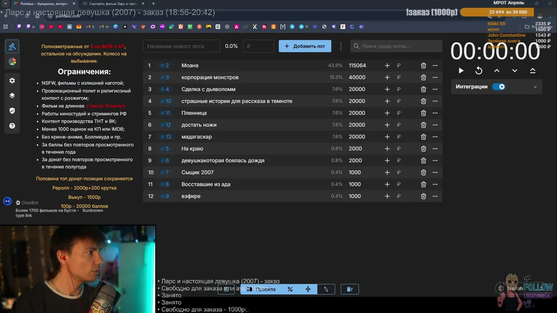557x313 pixels.
Task: Click the split lots icon in bottom toolbar
Action: (x=308, y=289)
